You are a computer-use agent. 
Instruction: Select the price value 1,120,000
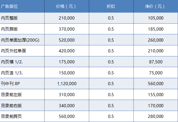click(67, 84)
